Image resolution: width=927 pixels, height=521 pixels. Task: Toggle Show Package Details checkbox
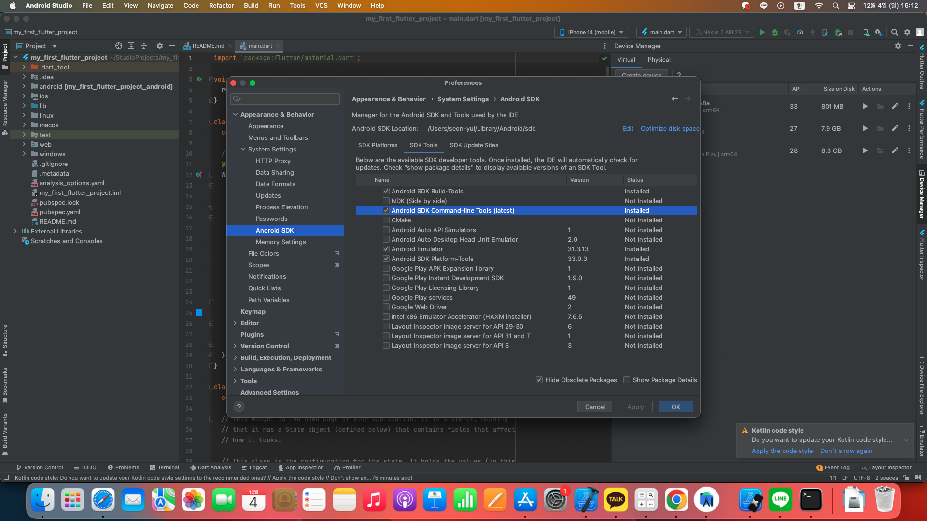pos(627,380)
